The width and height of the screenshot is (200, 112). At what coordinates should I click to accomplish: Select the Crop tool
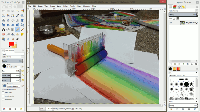pos(17,20)
